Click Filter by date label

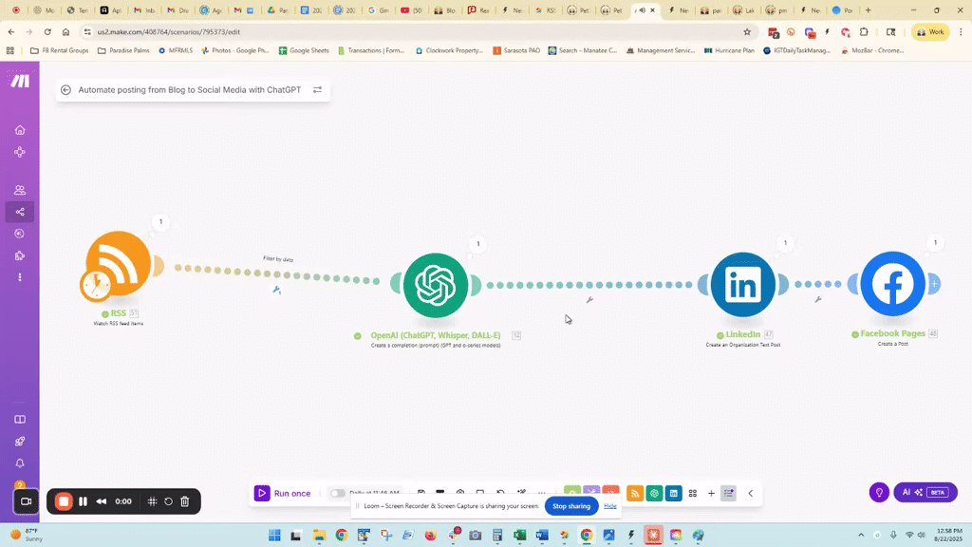pos(278,258)
